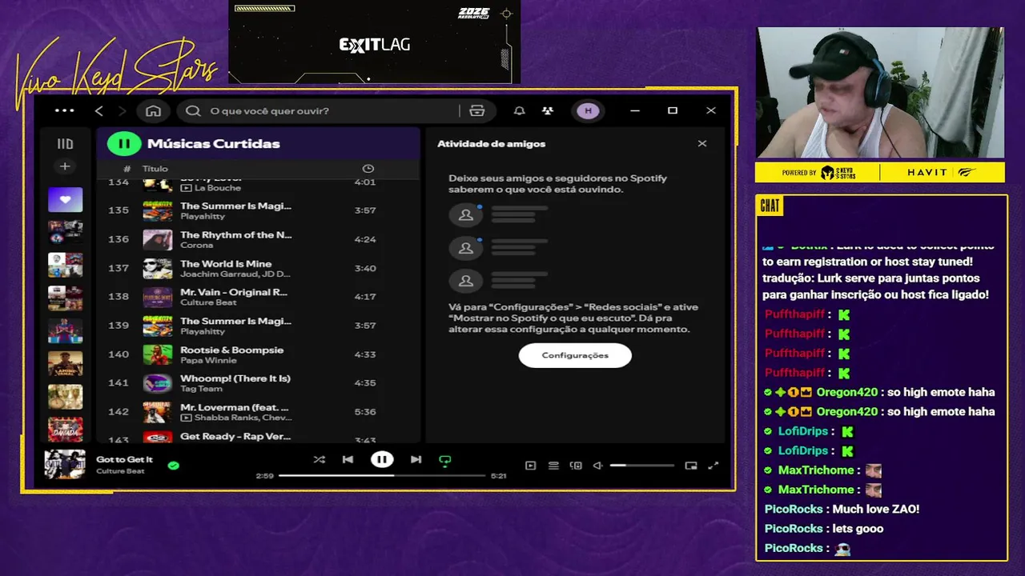Toggle the Now Playing view icon
This screenshot has width=1025, height=576.
coord(530,466)
